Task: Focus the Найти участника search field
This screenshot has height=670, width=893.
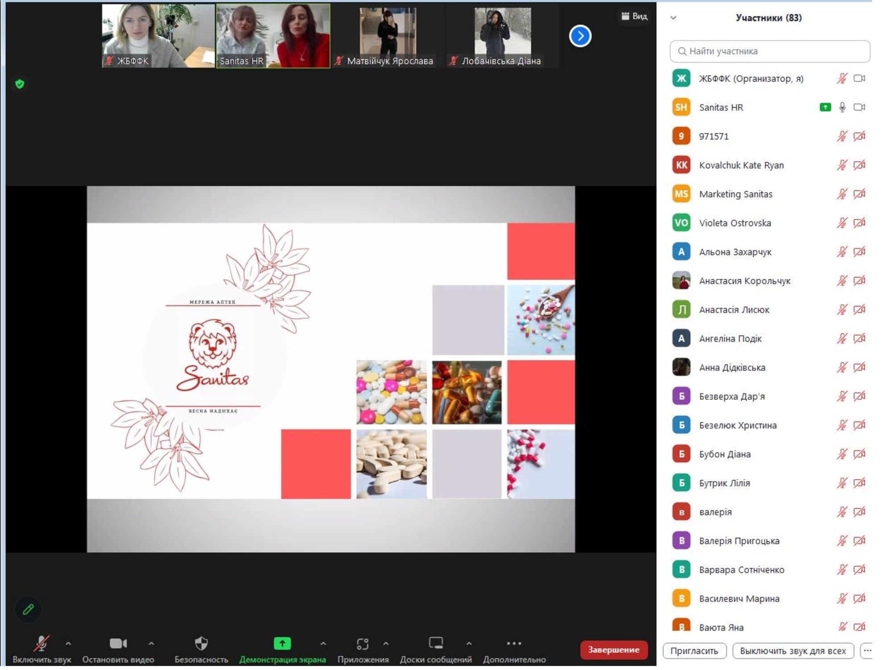Action: click(770, 51)
